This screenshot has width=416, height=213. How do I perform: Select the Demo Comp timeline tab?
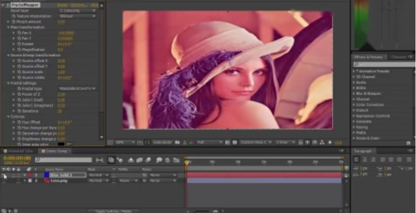point(55,151)
